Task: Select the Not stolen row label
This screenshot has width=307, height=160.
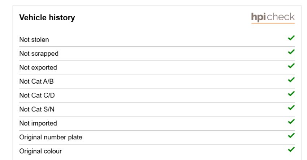Action: (x=34, y=40)
